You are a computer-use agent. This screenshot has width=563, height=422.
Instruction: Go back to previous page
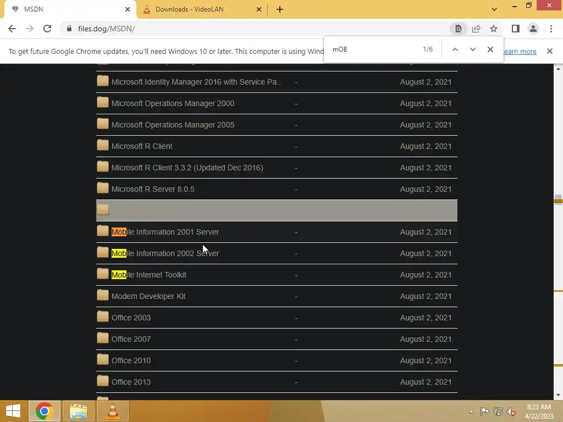coord(12,29)
